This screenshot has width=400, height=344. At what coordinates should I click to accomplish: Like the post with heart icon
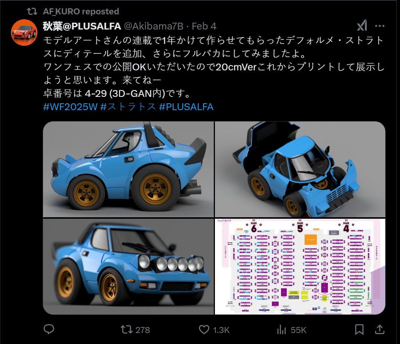(x=214, y=330)
